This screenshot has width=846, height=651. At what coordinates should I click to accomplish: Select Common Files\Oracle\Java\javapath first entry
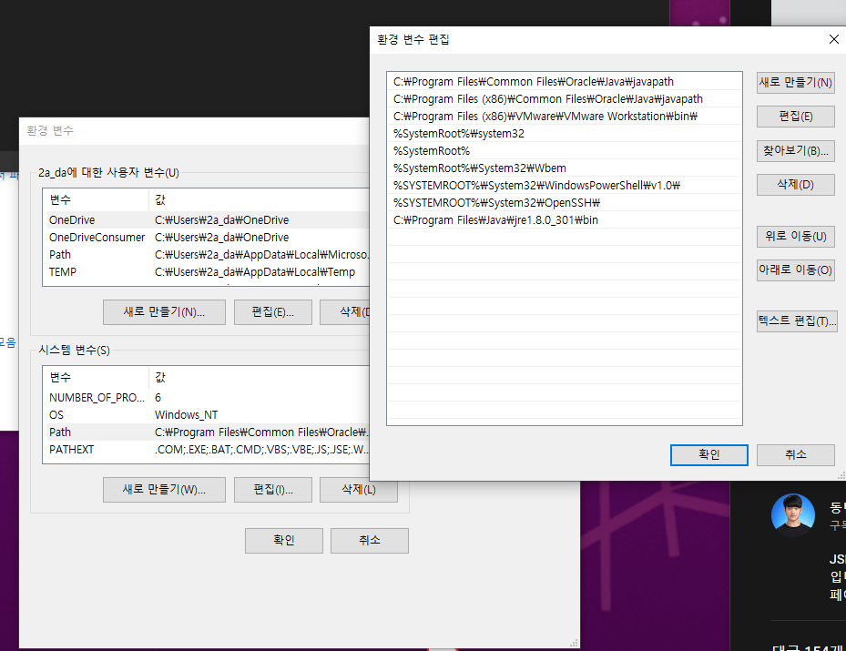(x=565, y=81)
